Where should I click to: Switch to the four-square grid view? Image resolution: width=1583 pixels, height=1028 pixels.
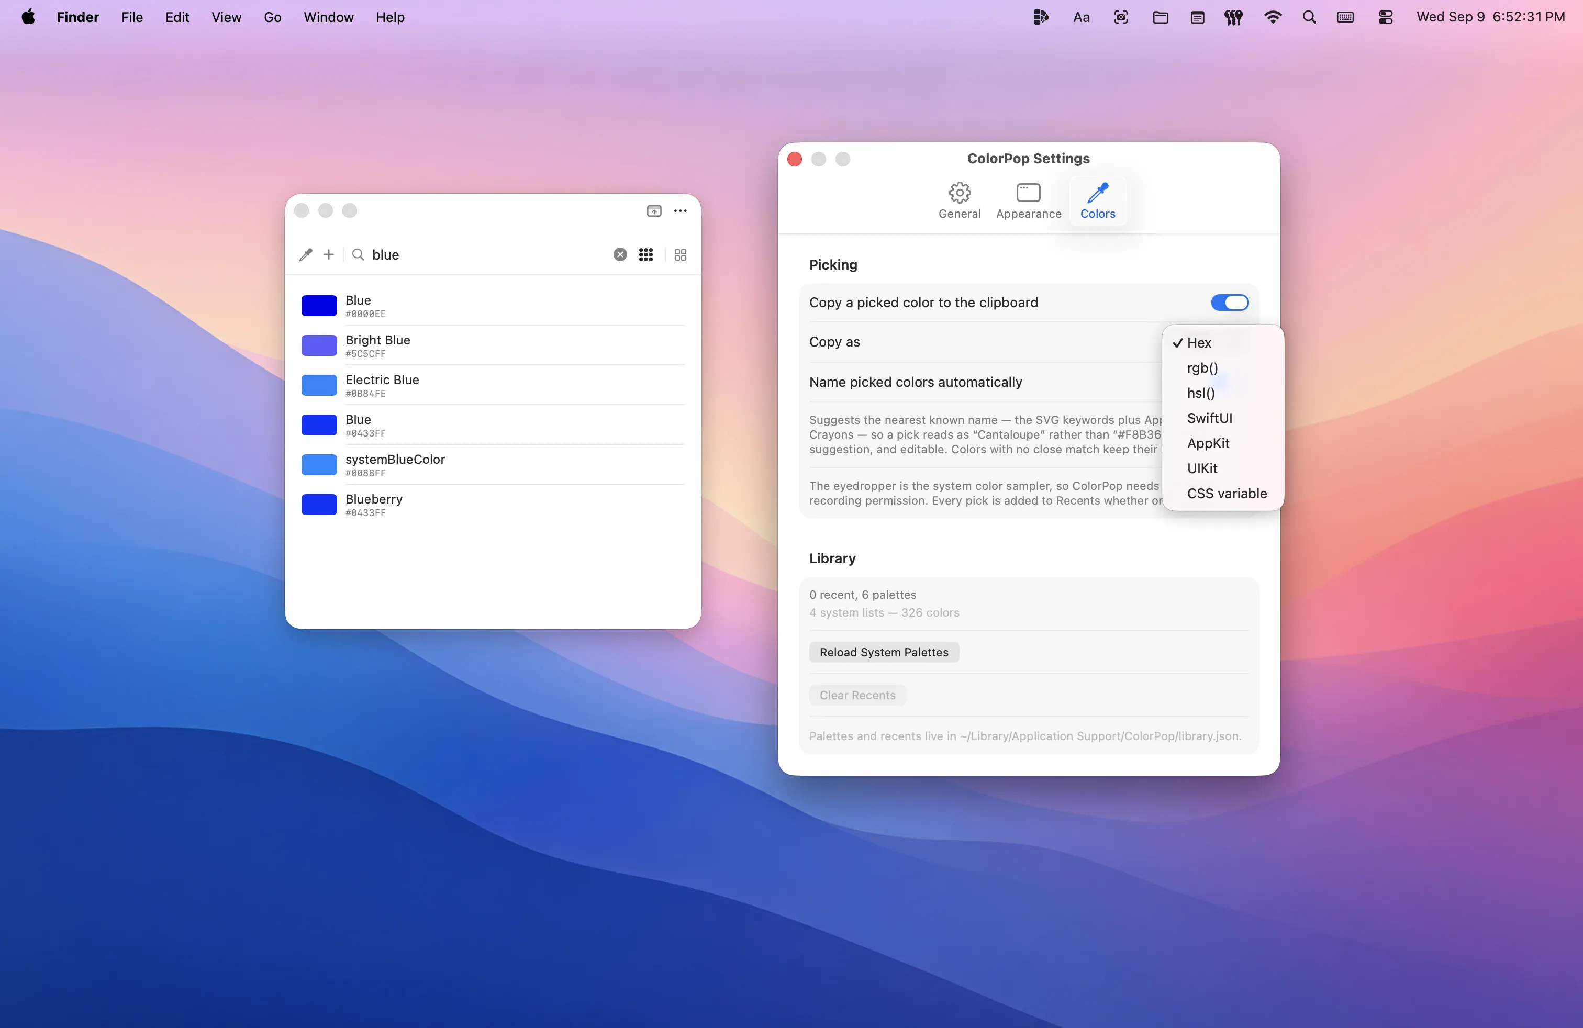[x=681, y=255]
